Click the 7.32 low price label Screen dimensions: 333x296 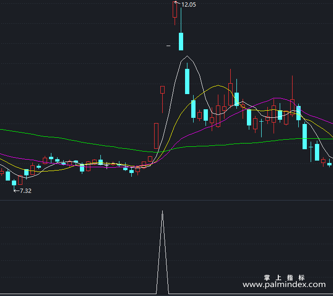26,191
